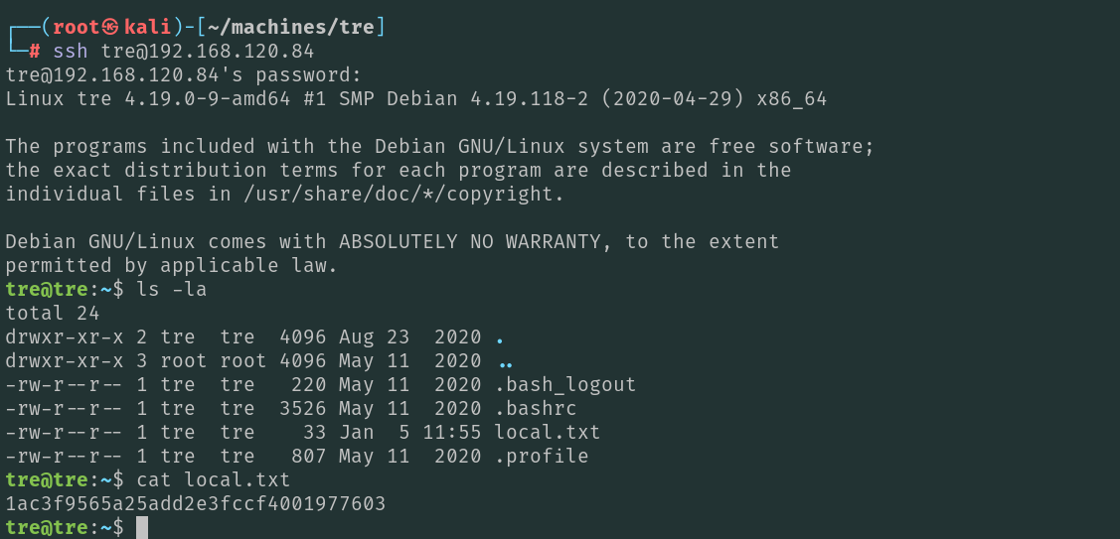
Task: Click the .bash_logout file name
Action: 565,384
